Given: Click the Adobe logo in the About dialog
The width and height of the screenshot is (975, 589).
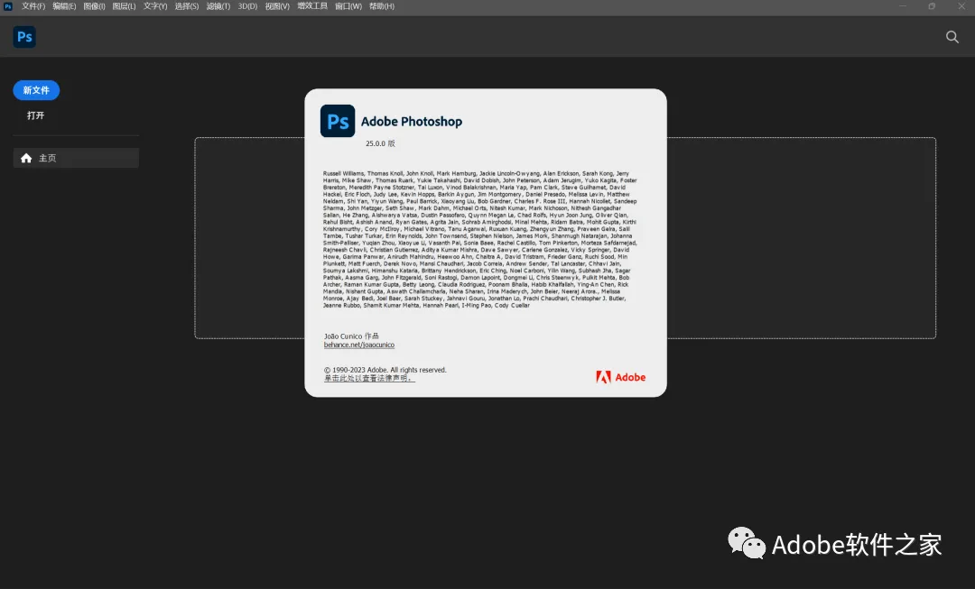Looking at the screenshot, I should [x=620, y=377].
